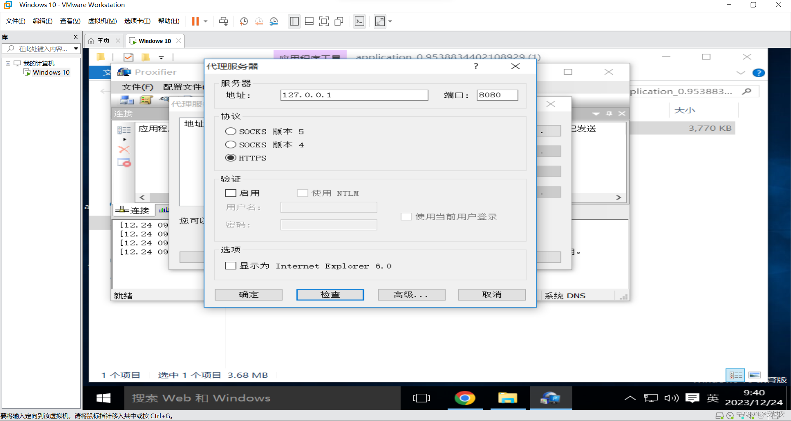The height and width of the screenshot is (421, 791).
Task: Check 显示为 Internet Explorer 6.0 option
Action: tap(231, 266)
